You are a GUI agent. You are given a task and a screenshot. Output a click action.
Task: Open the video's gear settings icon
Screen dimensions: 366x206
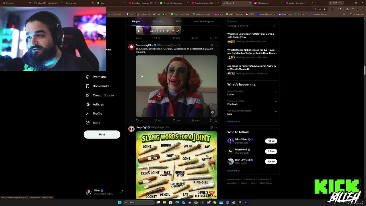click(168, 31)
